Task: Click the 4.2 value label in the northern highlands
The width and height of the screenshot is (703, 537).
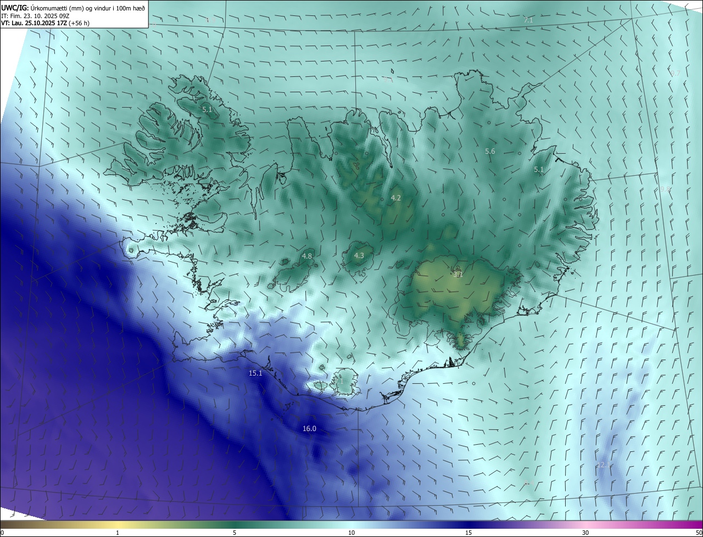Action: pos(395,198)
